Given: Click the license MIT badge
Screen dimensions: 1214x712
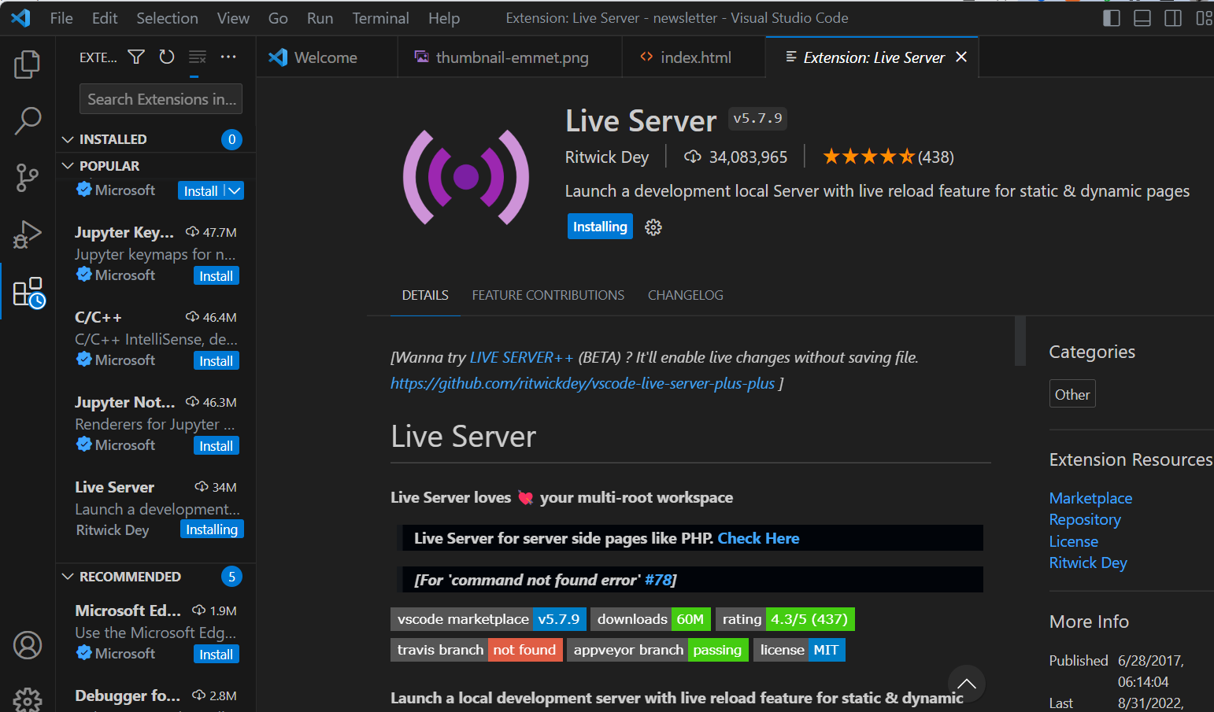Looking at the screenshot, I should 799,650.
